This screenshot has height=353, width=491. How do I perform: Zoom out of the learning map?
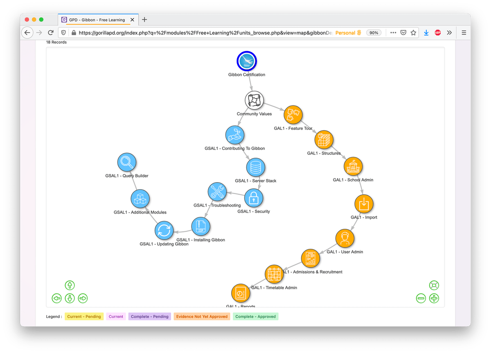click(421, 298)
